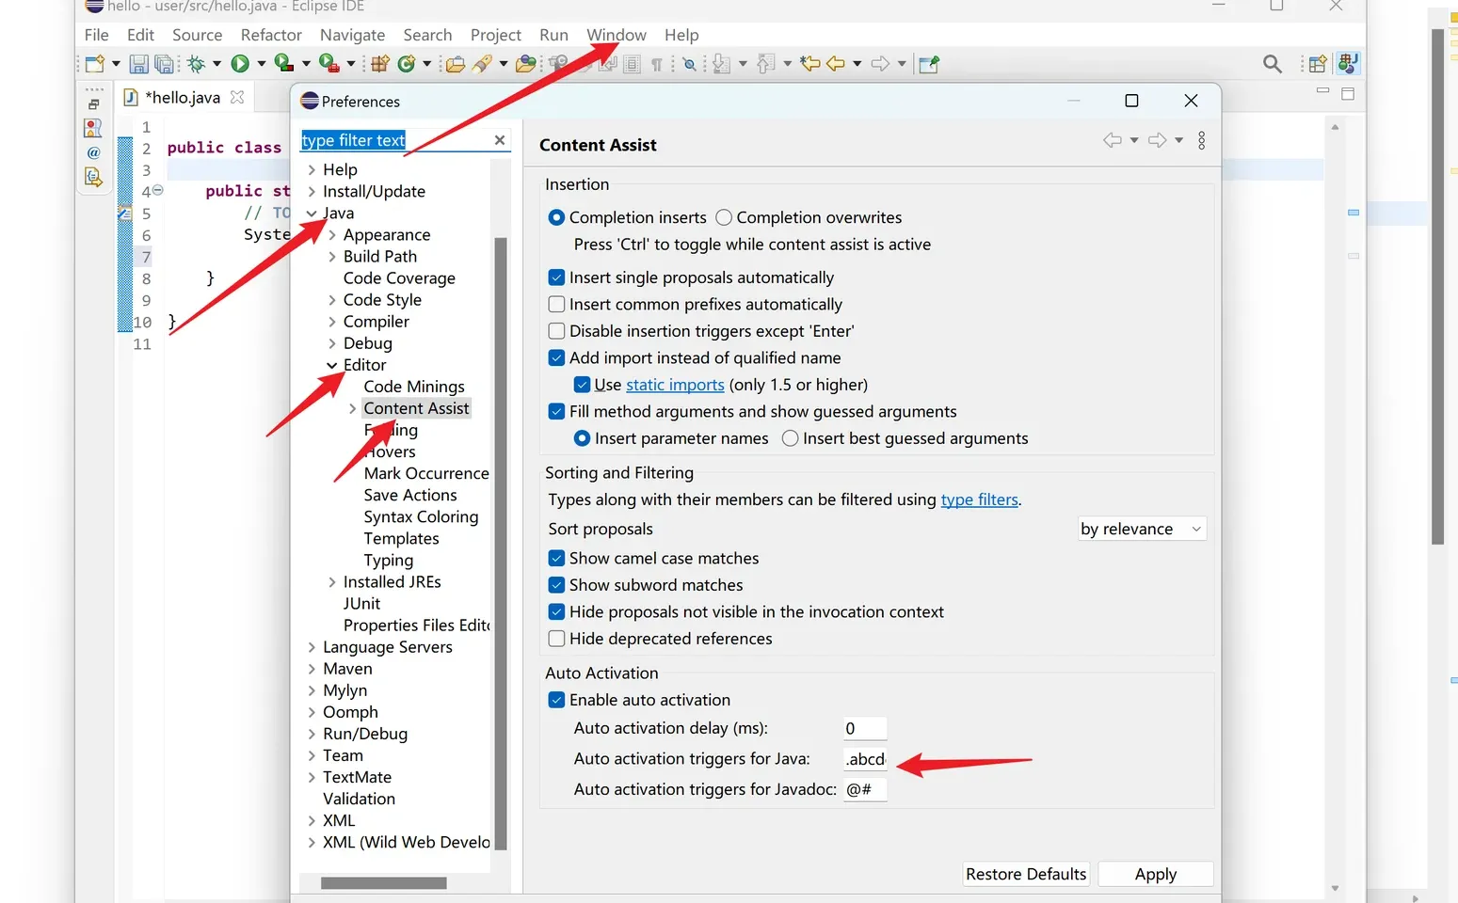
Task: Click the New Java Package icon
Action: pos(380,64)
